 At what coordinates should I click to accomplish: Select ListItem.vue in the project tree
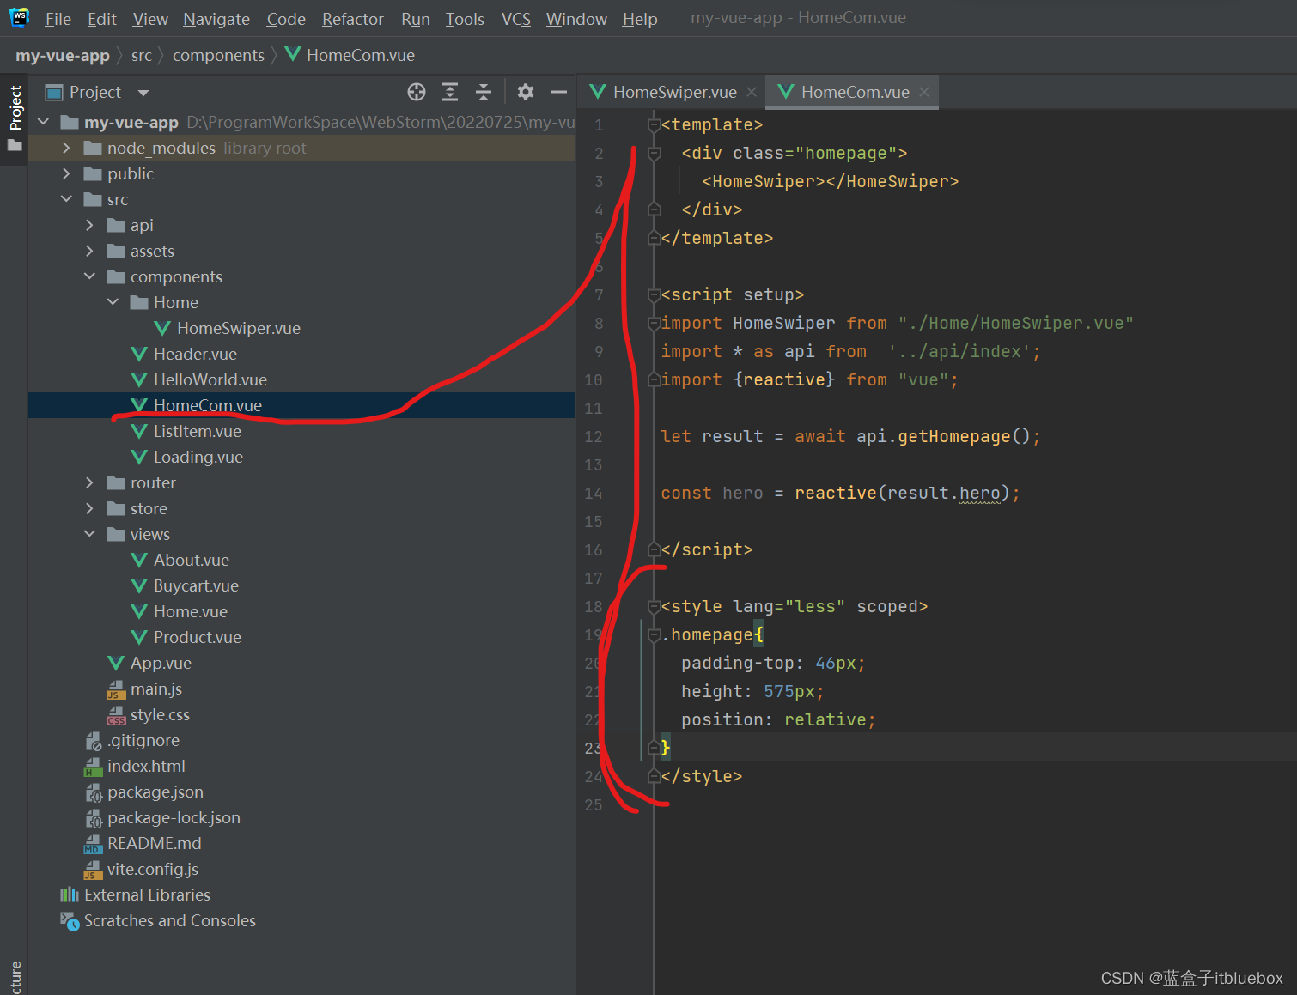coord(197,431)
